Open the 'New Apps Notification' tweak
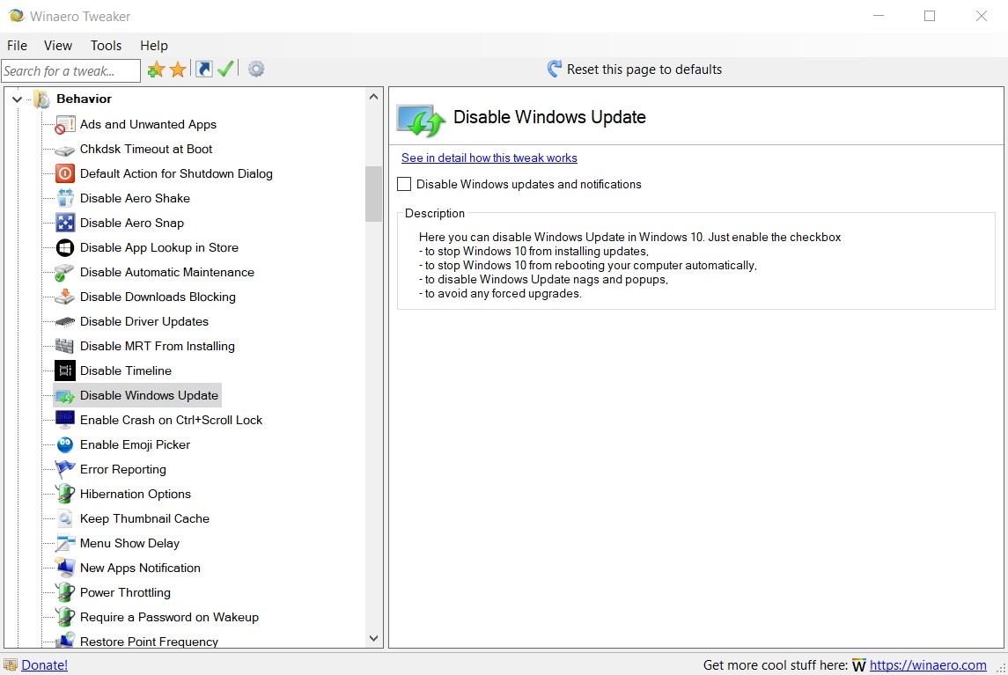Viewport: 1008px width, 675px height. point(140,568)
